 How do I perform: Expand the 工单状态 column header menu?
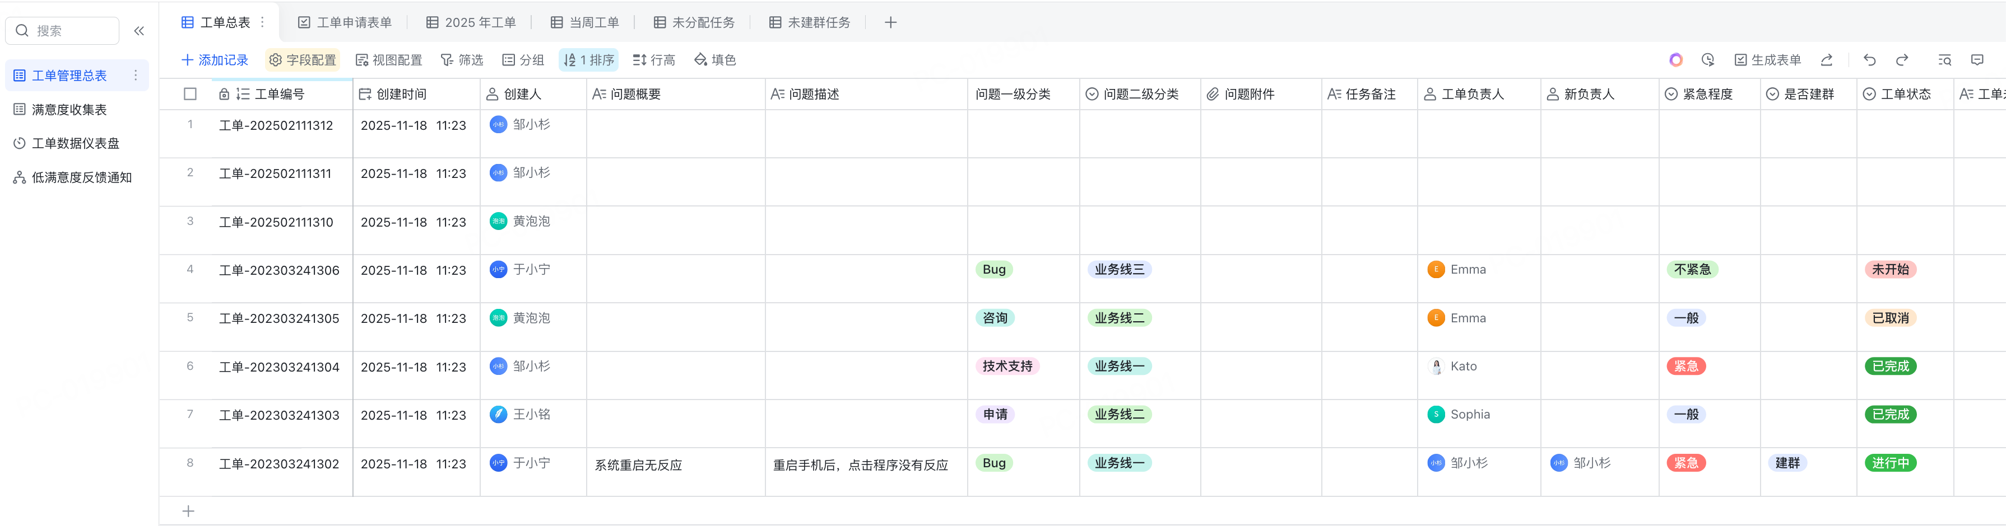1904,94
